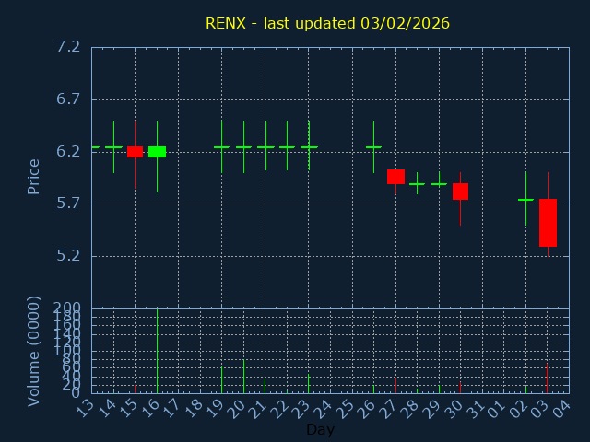Click the green candlestick body on day 16
This screenshot has height=442, width=590.
click(157, 152)
